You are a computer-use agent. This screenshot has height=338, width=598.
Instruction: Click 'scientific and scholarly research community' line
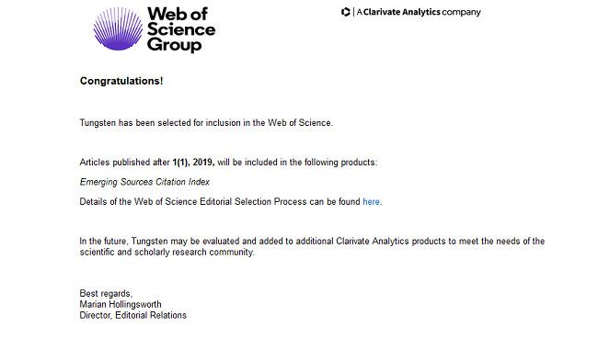[167, 253]
